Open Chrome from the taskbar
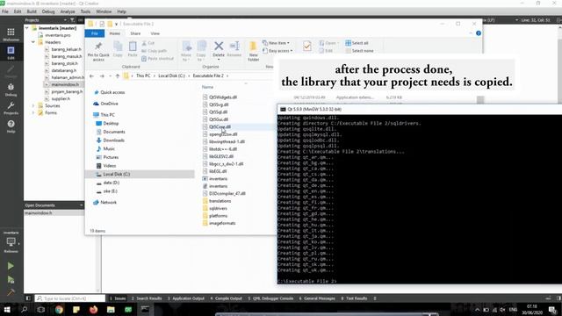 59,309
